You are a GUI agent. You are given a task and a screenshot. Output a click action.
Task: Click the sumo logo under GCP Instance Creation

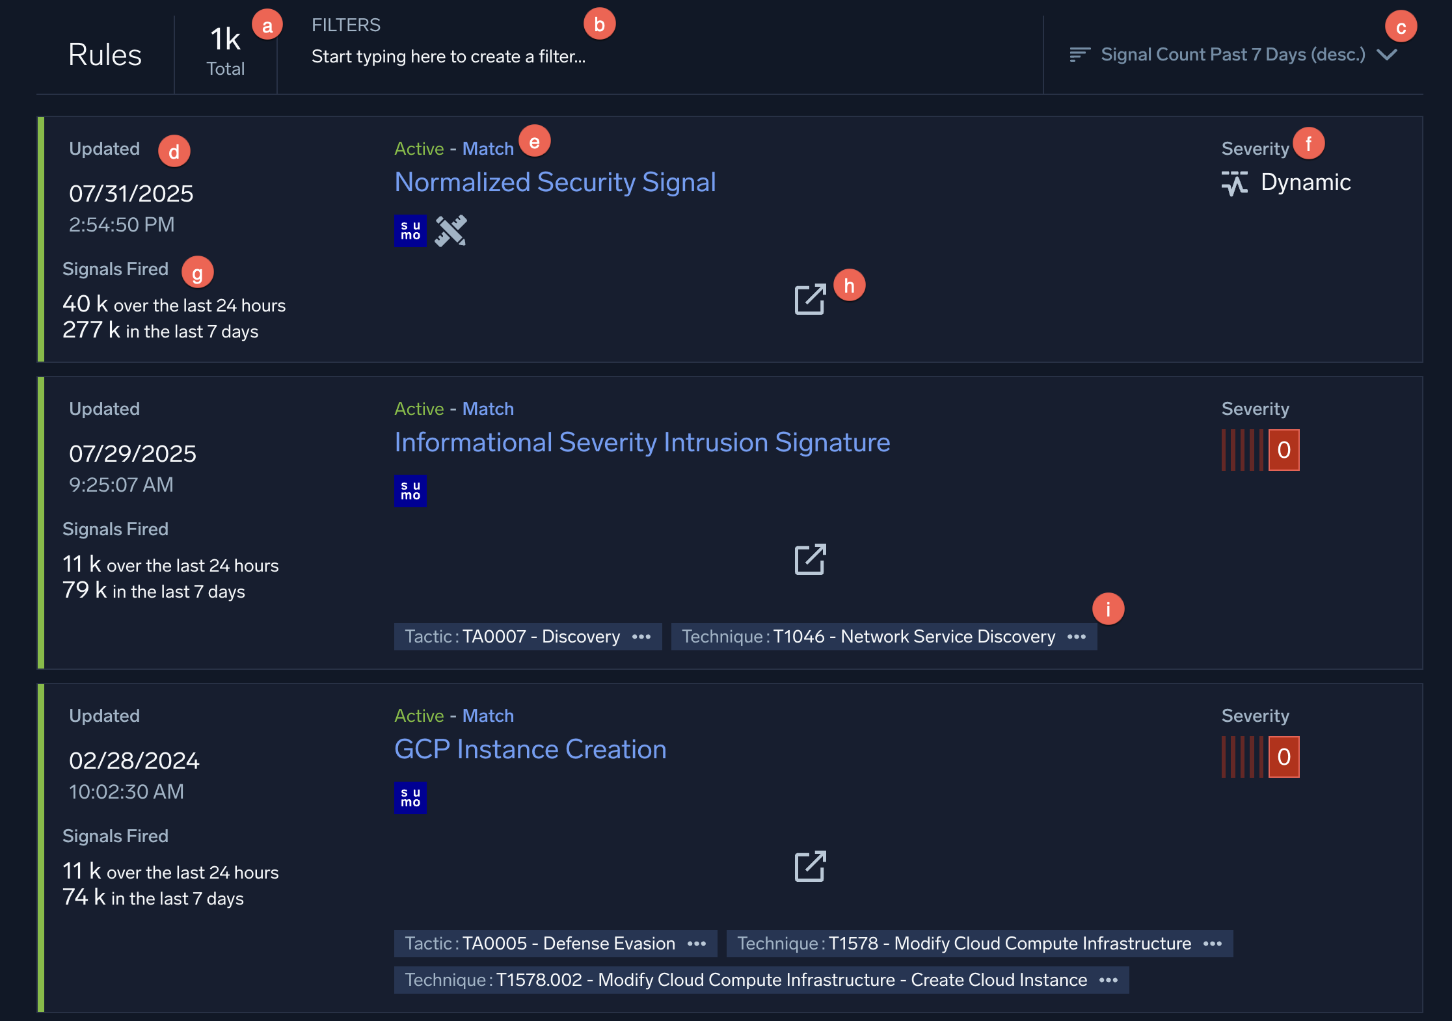[410, 798]
